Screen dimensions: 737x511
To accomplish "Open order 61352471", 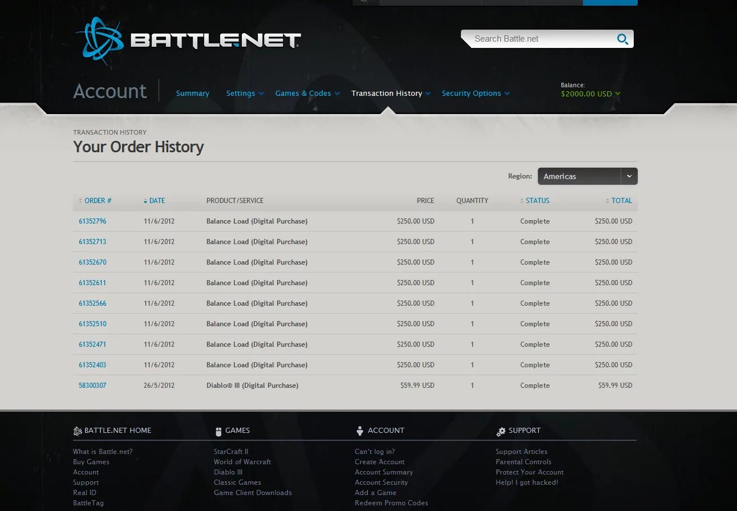I will [x=92, y=344].
